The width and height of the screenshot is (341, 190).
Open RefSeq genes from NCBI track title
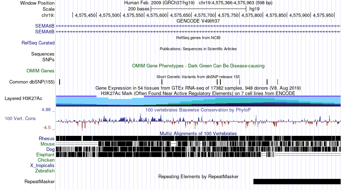point(198,38)
